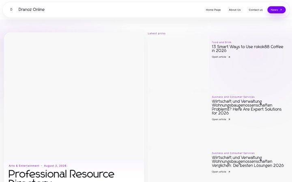Open the Food and Drink category
292x182 pixels.
[x=221, y=42]
